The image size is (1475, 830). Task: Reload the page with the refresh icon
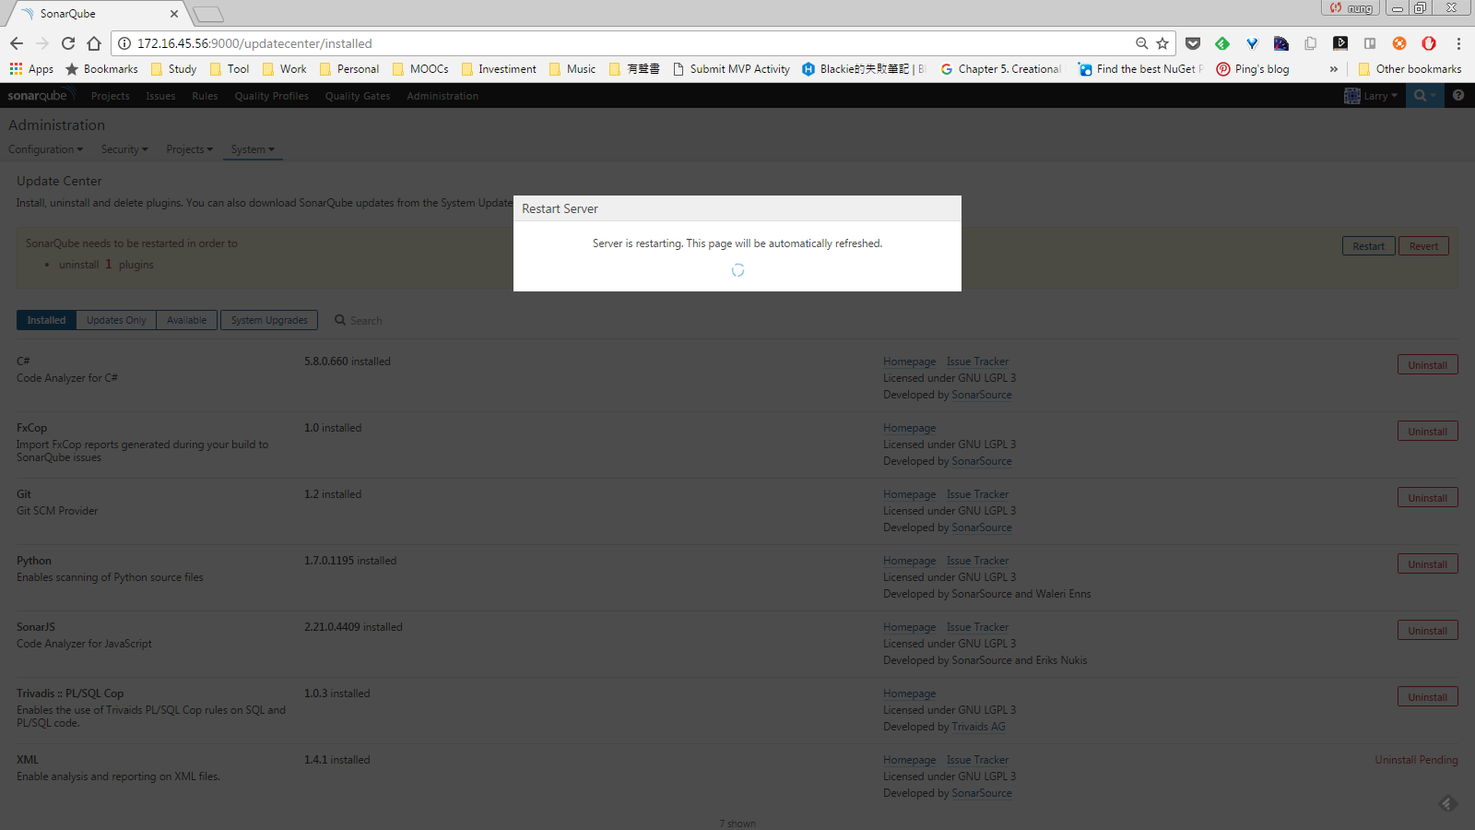click(x=68, y=43)
